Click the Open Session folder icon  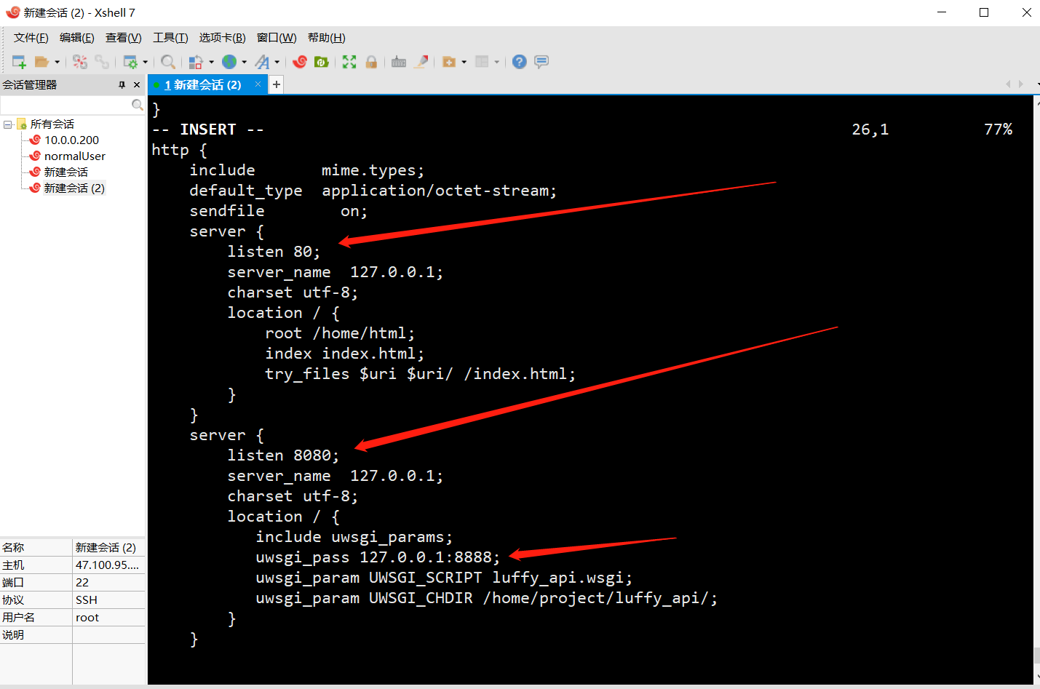41,62
